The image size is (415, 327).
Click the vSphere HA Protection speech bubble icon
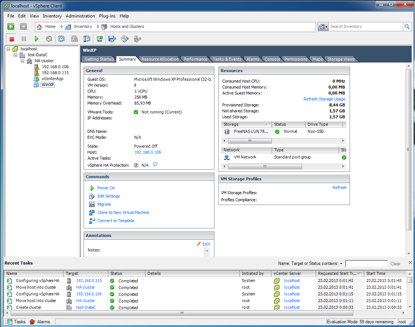coord(155,164)
